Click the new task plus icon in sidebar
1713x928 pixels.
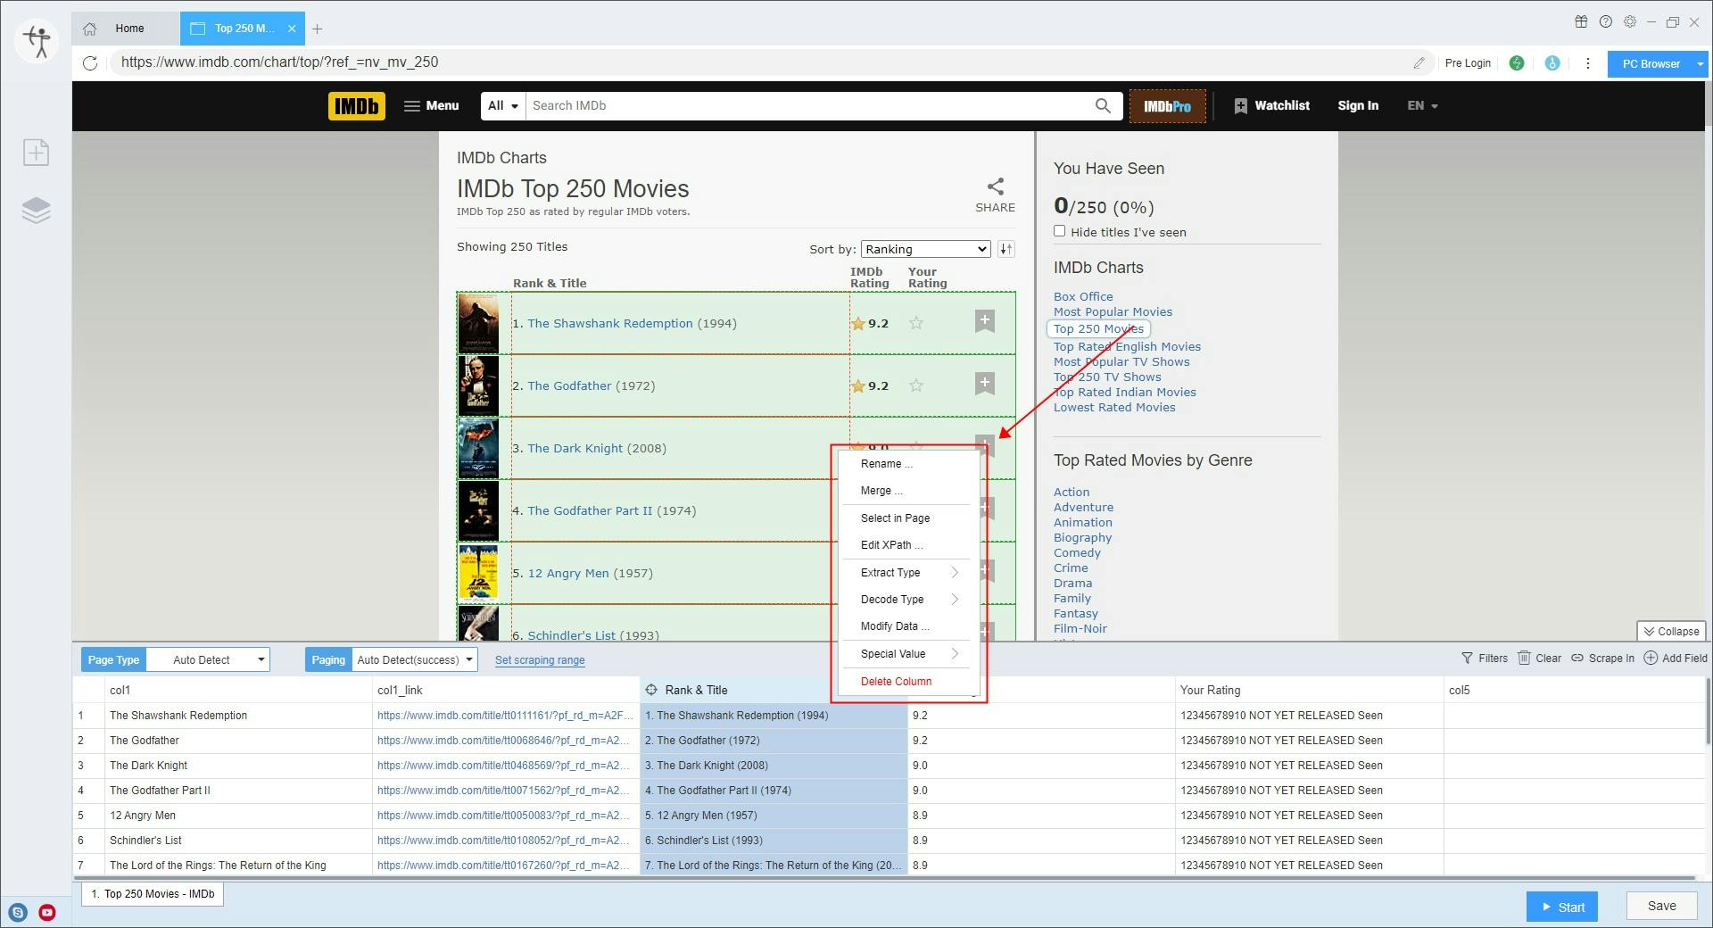pos(36,153)
